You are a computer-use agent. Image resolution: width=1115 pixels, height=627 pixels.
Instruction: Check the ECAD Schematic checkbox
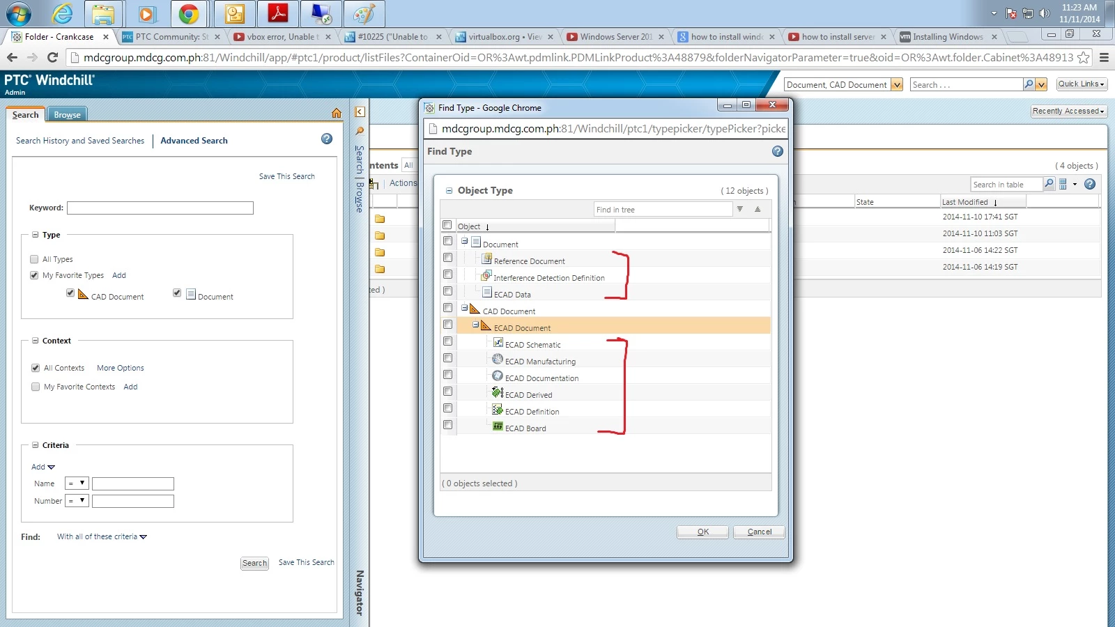448,341
